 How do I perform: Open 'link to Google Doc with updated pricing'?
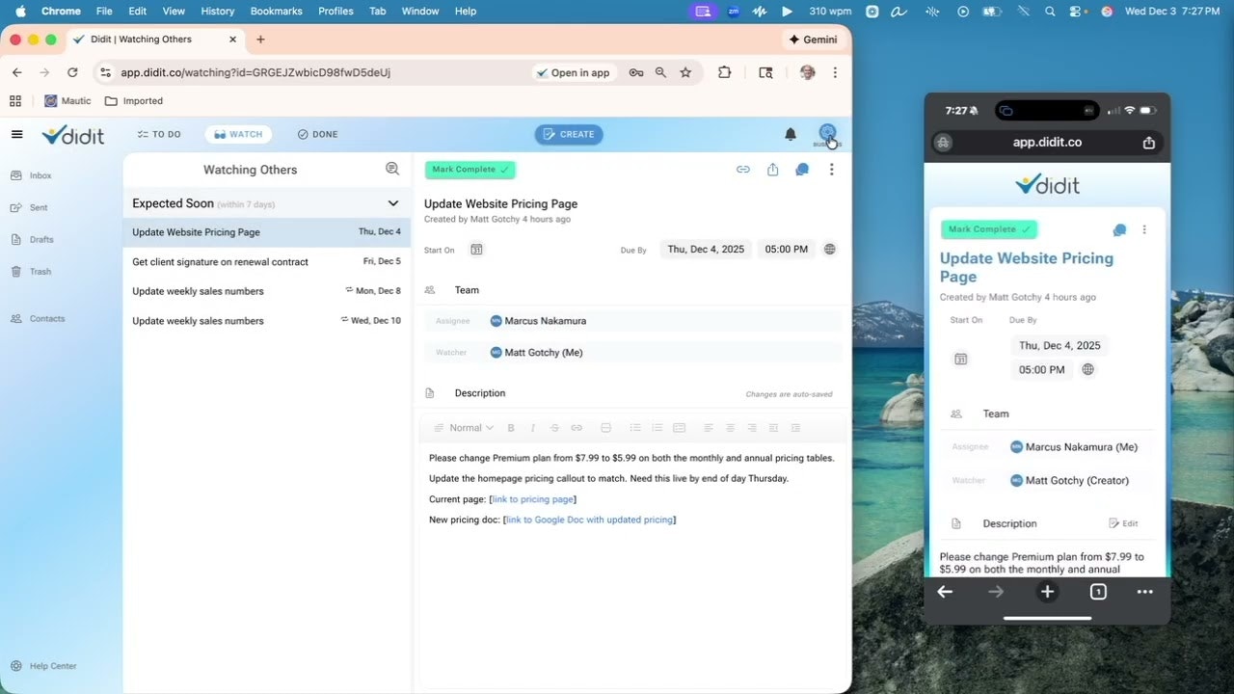click(x=589, y=520)
